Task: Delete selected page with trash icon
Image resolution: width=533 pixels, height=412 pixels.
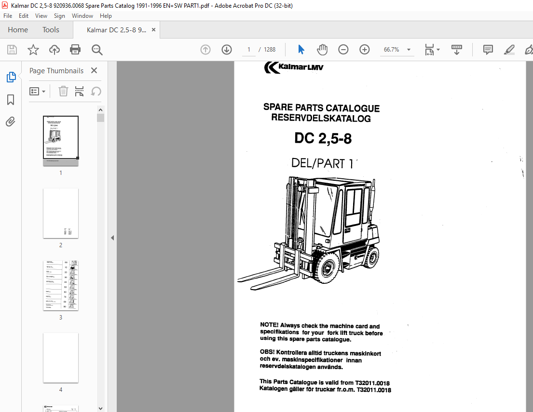Action: (63, 92)
